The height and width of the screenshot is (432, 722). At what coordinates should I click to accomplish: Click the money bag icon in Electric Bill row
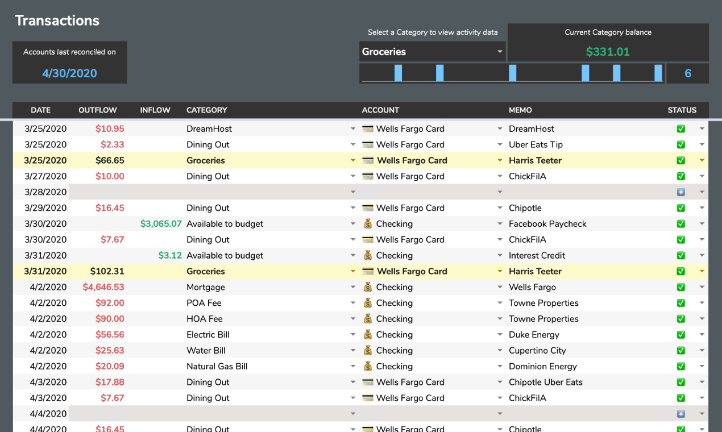tap(368, 335)
